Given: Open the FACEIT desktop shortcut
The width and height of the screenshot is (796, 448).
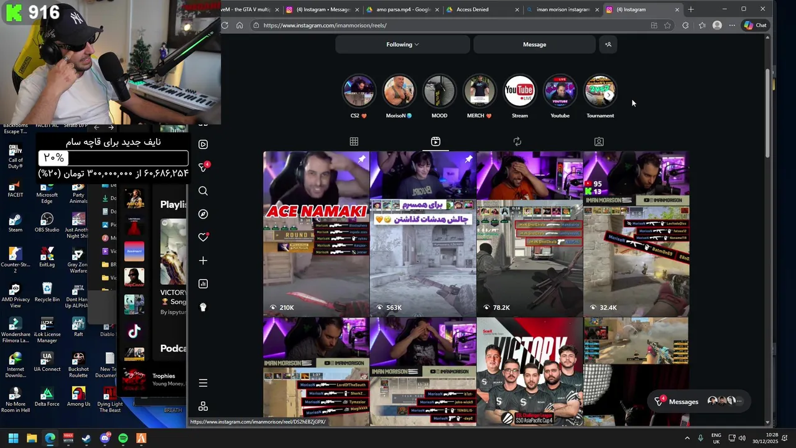Looking at the screenshot, I should [x=16, y=189].
